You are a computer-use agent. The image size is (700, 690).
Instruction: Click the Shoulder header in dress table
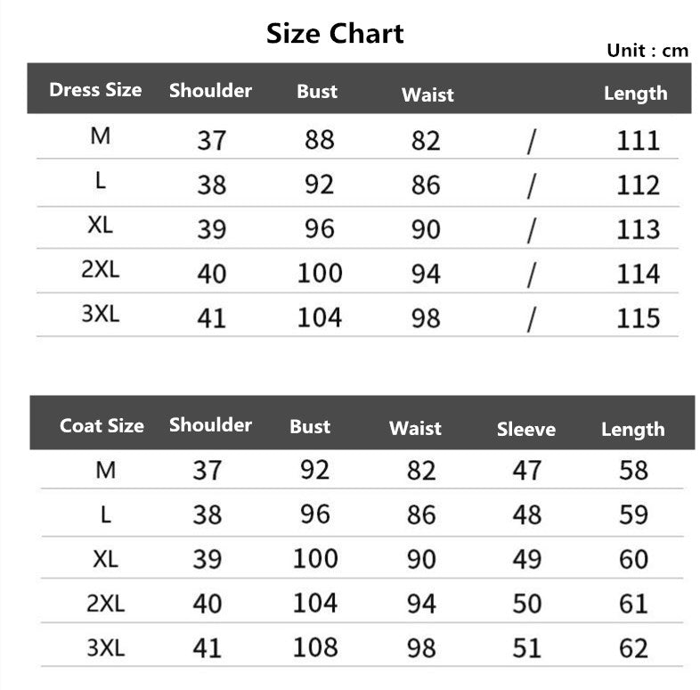click(210, 91)
